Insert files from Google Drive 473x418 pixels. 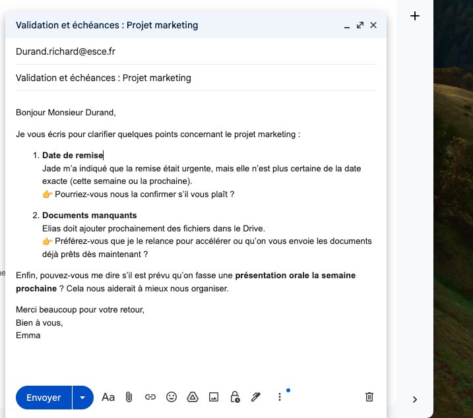tap(193, 397)
